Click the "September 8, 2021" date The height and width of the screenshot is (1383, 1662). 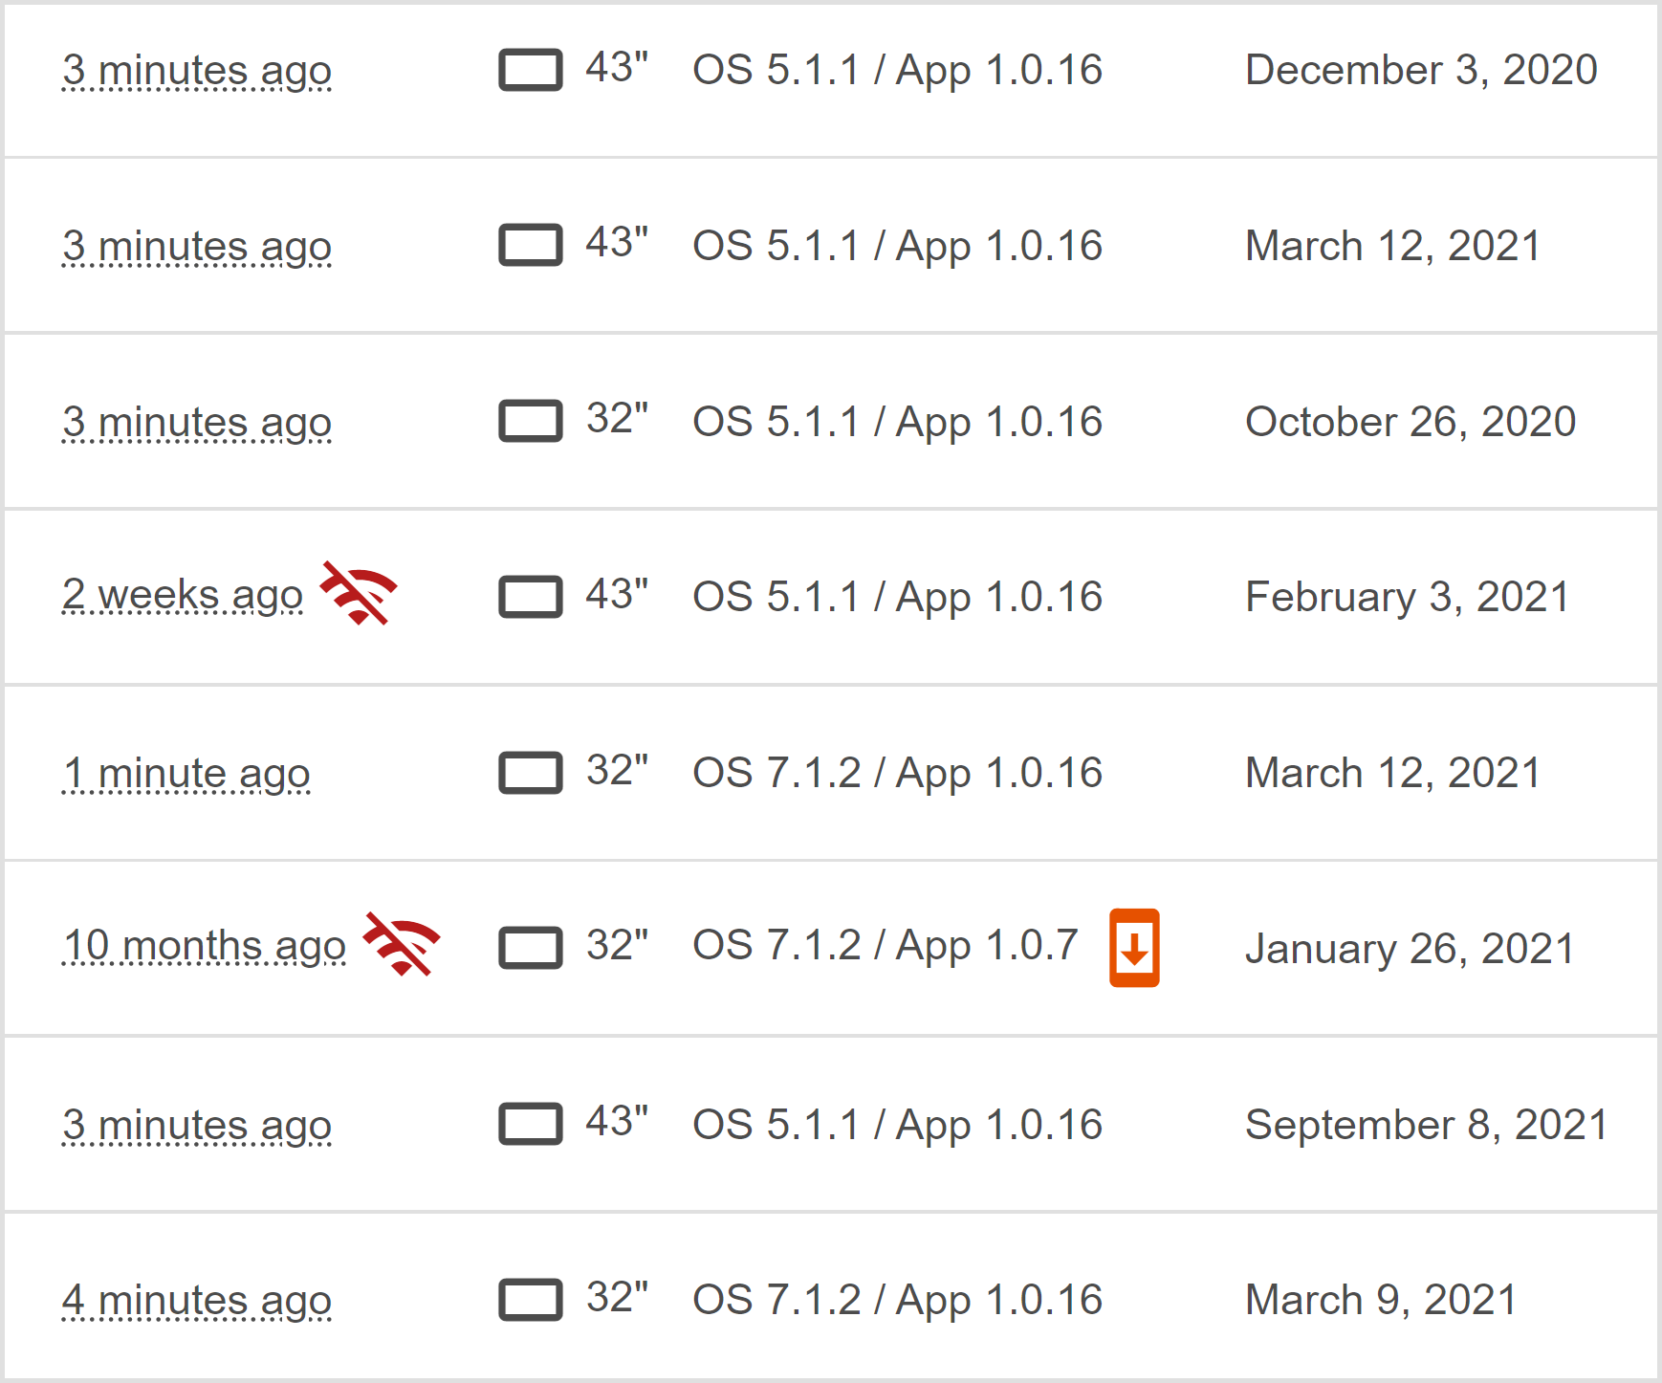(x=1426, y=1125)
